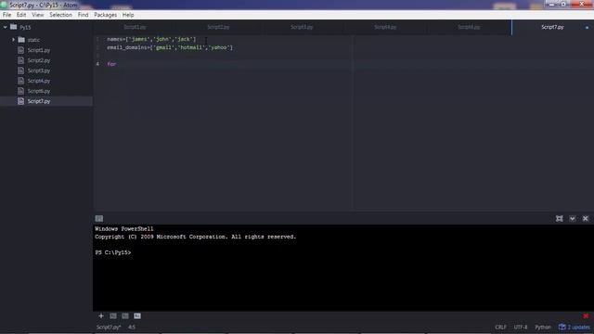This screenshot has height=334, width=594.
Task: Open a new terminal with the plus icon
Action: point(101,315)
